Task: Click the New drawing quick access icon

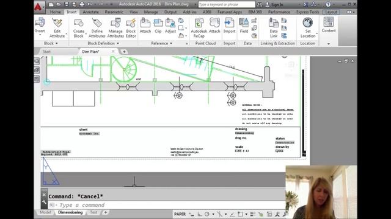Action: coord(51,4)
